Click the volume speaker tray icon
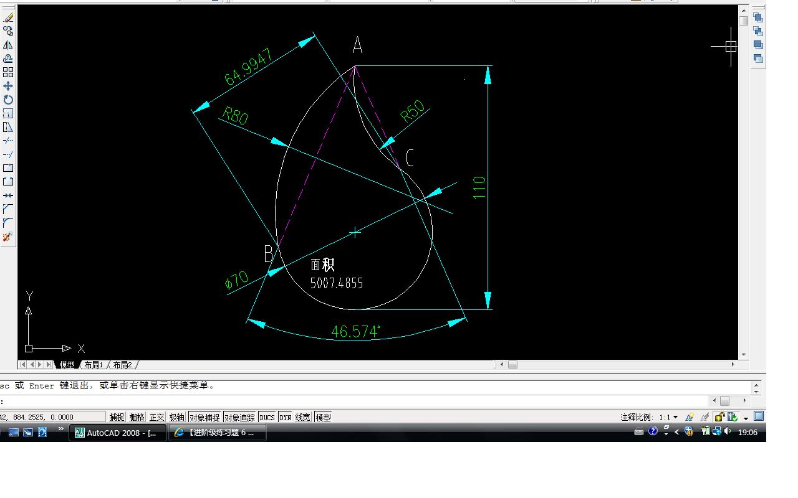 (x=727, y=431)
